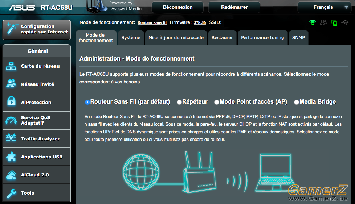Open the Tools menu item
355x204 pixels.
coord(36,193)
